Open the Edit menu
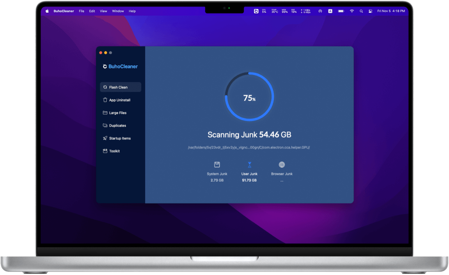The image size is (449, 275). (x=92, y=11)
